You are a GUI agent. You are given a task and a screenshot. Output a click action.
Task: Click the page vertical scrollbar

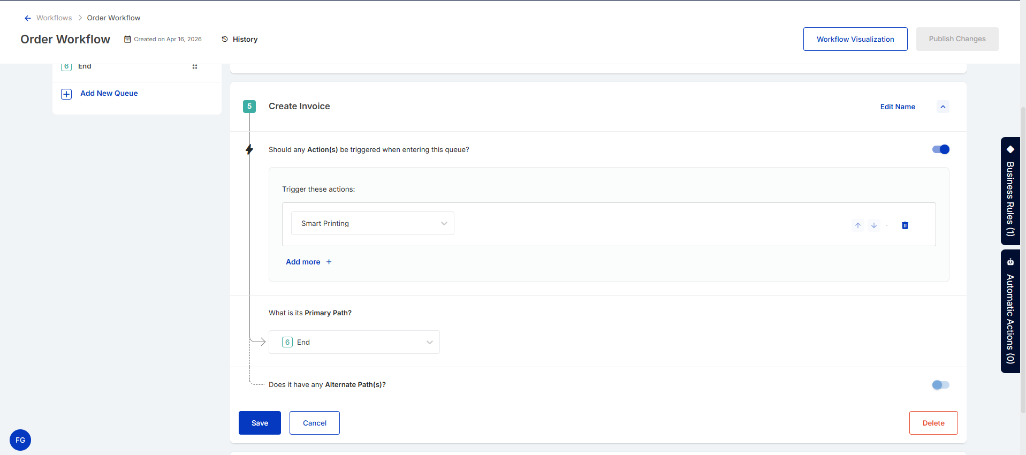[x=1023, y=260]
